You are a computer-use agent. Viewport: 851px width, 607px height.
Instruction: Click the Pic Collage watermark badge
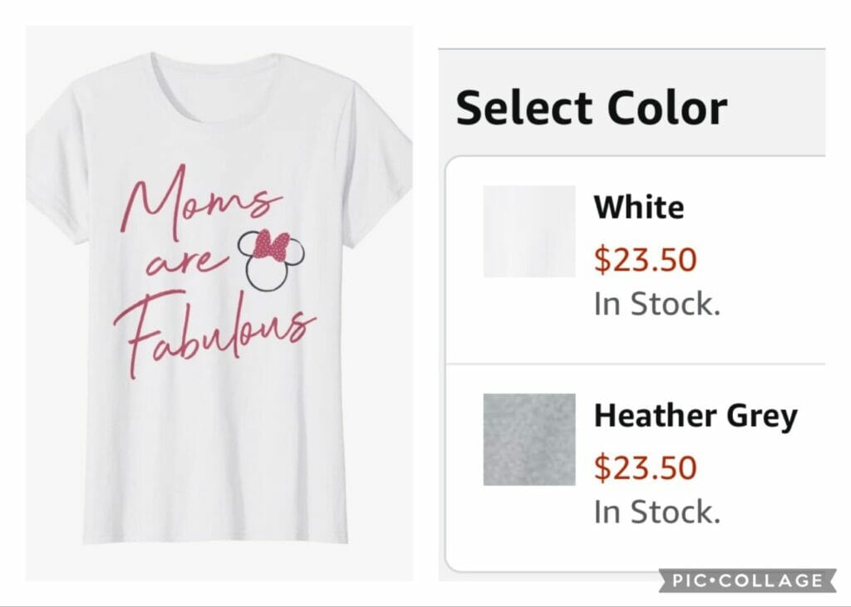pos(747,580)
